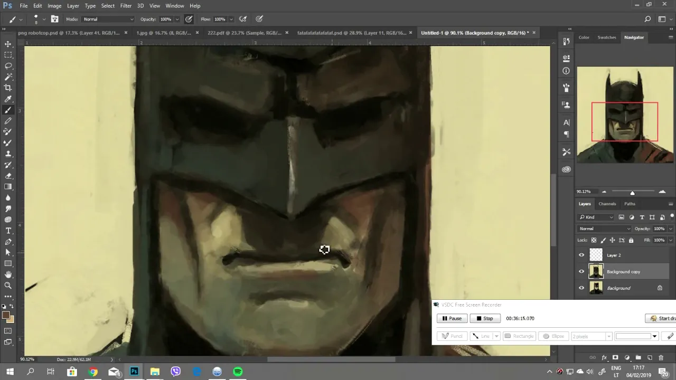The width and height of the screenshot is (676, 380).
Task: Select the Move tool
Action: point(8,44)
